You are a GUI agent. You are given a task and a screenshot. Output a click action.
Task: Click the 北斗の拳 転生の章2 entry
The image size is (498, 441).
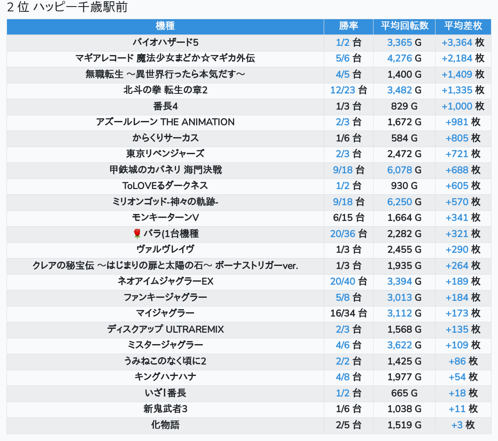165,90
